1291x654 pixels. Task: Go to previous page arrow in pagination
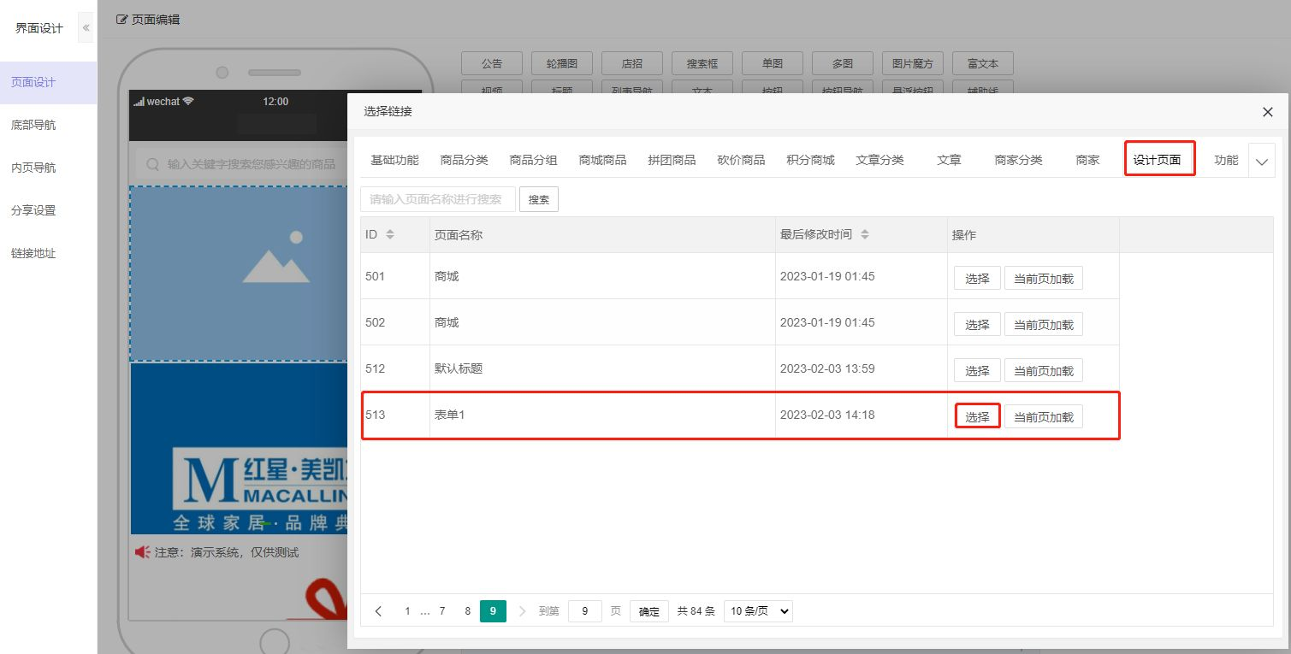379,611
